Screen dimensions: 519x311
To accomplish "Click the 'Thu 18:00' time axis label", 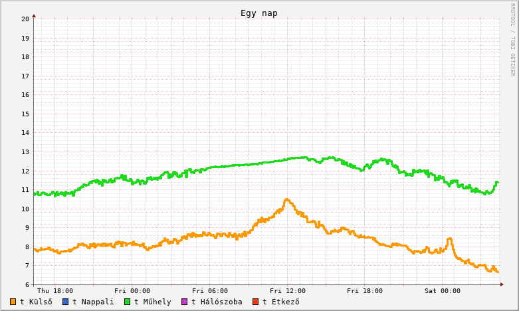I will (x=55, y=290).
